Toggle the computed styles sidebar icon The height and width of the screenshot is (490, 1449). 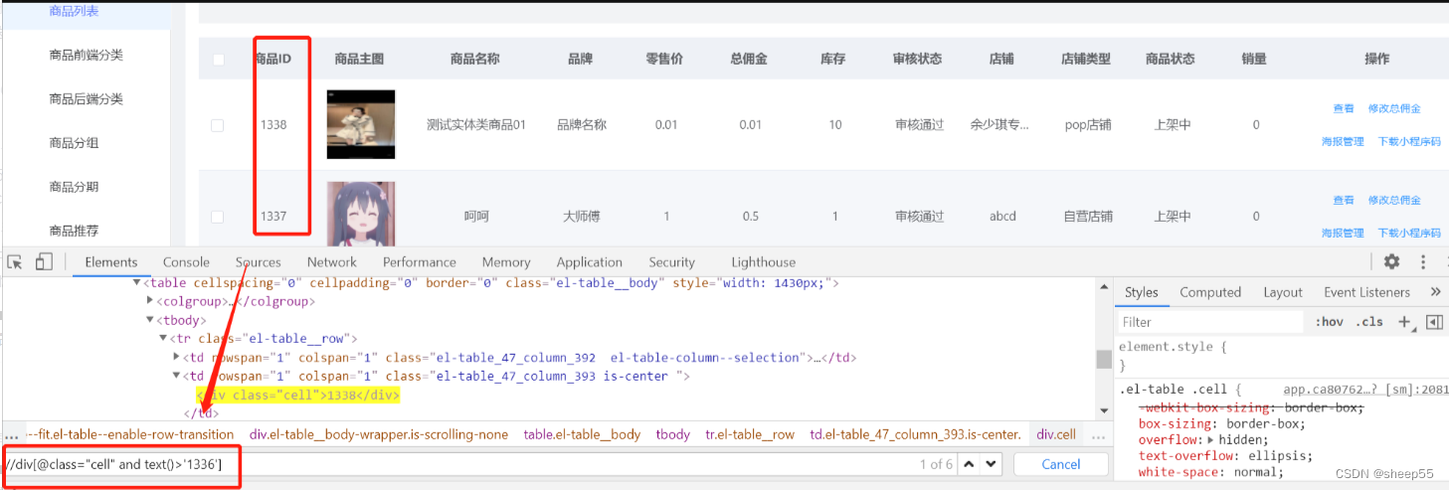(x=1433, y=322)
